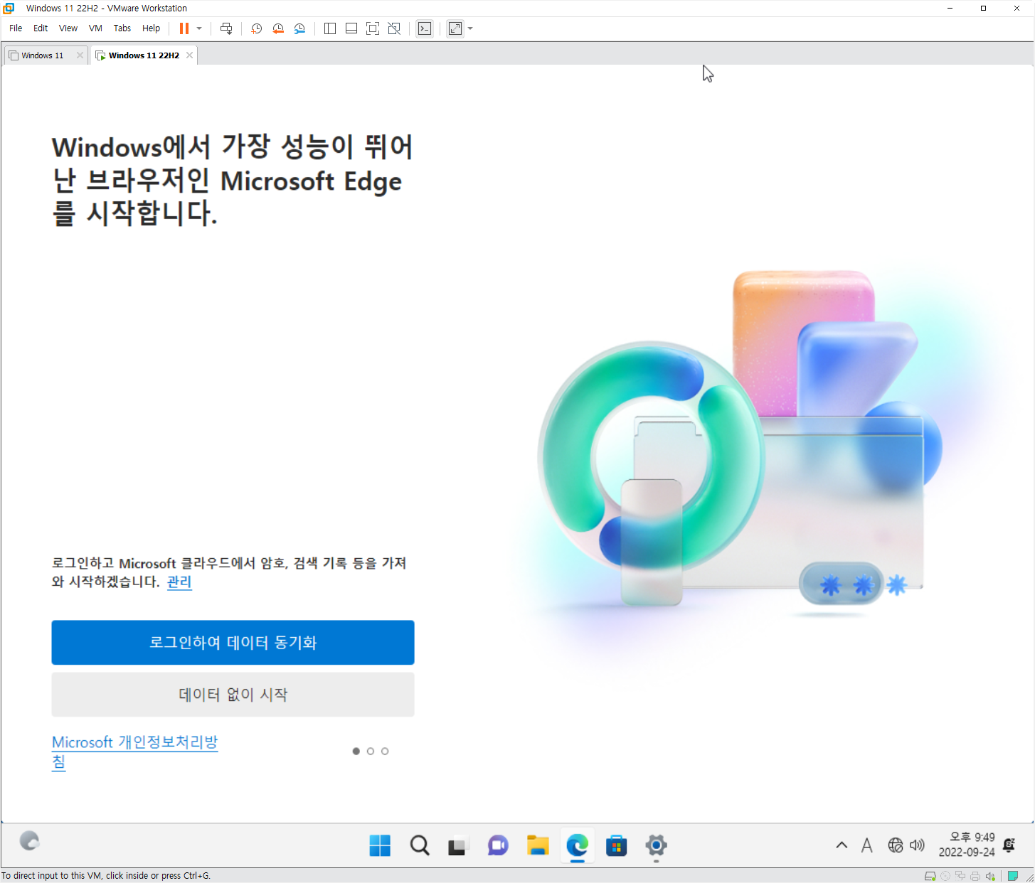Expand the stretch guest dropdown arrow
This screenshot has width=1035, height=883.
pos(470,28)
